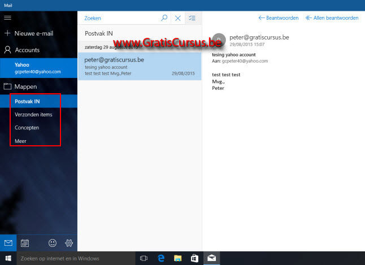Open Verzonden items folder
The height and width of the screenshot is (265, 365).
(x=38, y=114)
